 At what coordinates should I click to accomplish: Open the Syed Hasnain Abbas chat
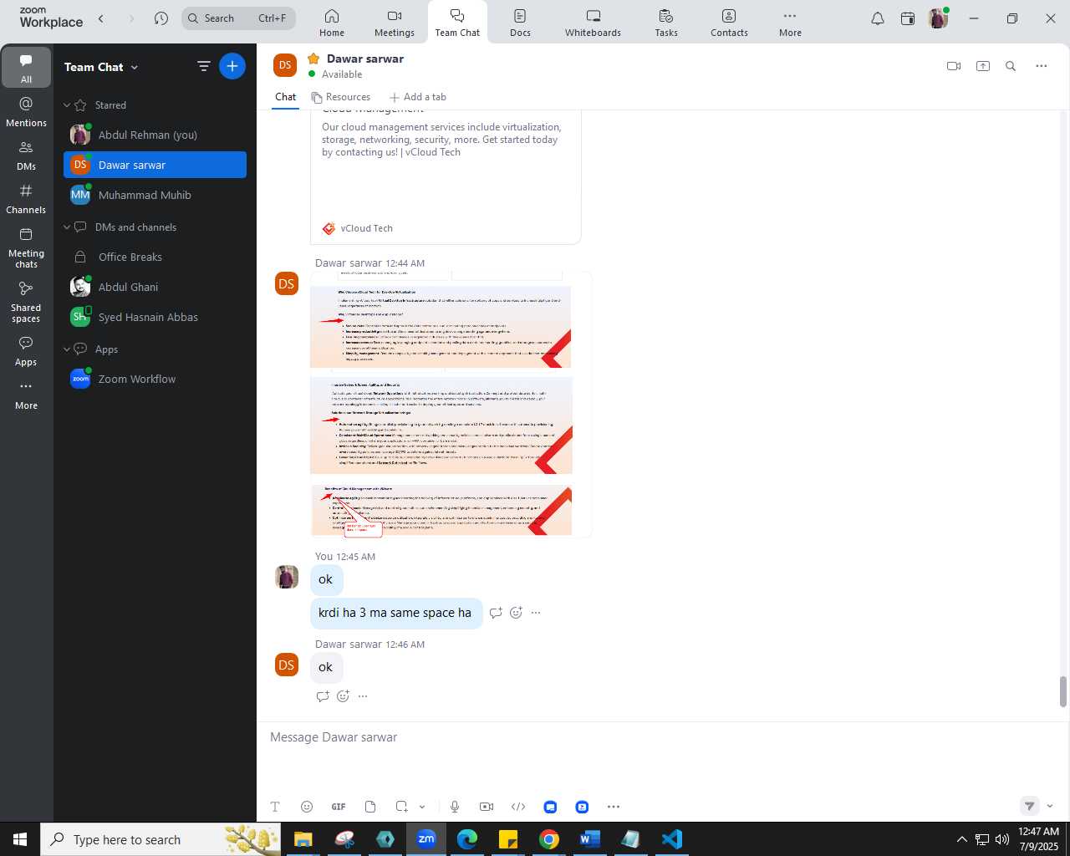tap(155, 317)
